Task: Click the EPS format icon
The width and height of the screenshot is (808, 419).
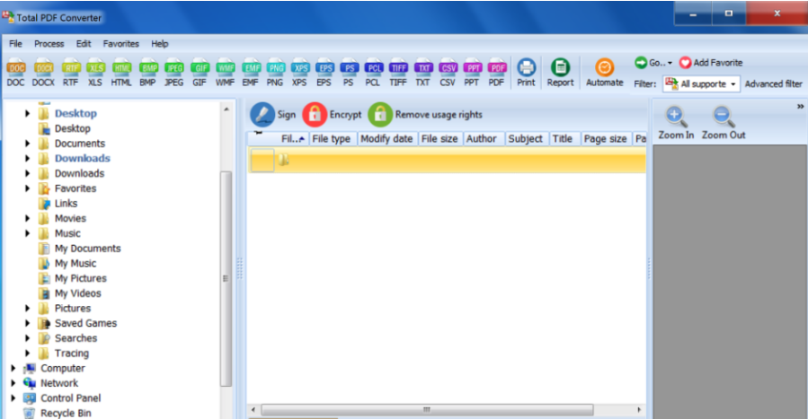Action: point(324,73)
